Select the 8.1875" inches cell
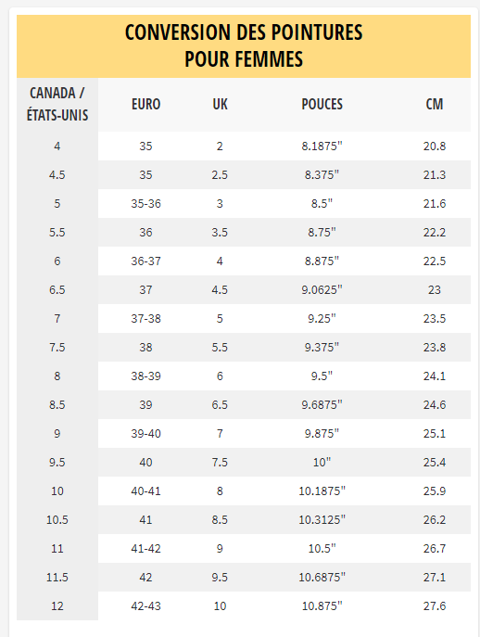480x637 pixels. point(322,147)
